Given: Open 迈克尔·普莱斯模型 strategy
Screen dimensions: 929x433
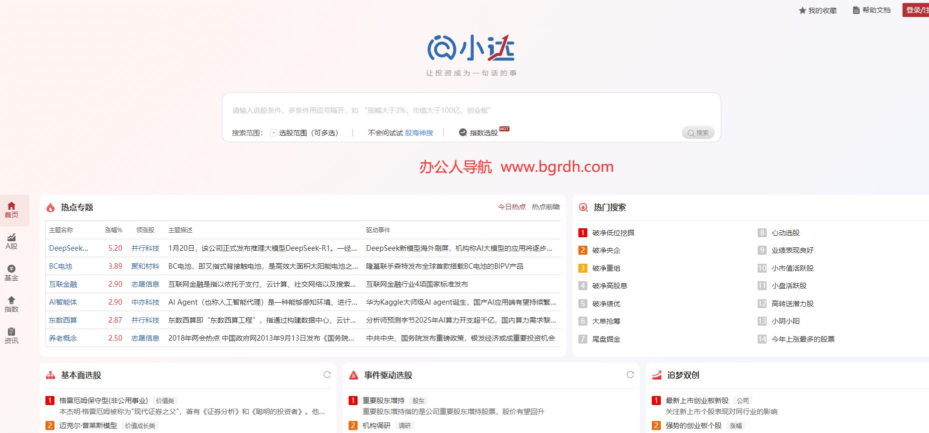Looking at the screenshot, I should pos(88,426).
